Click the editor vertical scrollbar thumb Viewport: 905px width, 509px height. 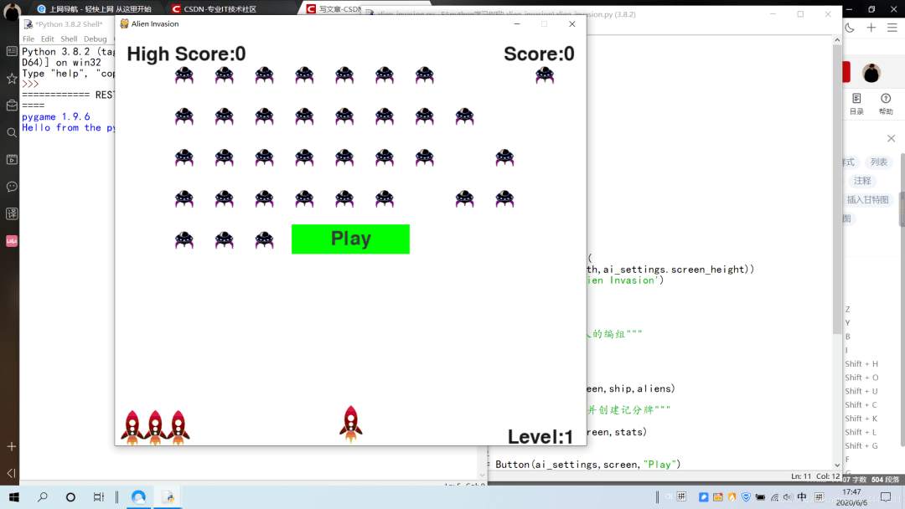[837, 189]
